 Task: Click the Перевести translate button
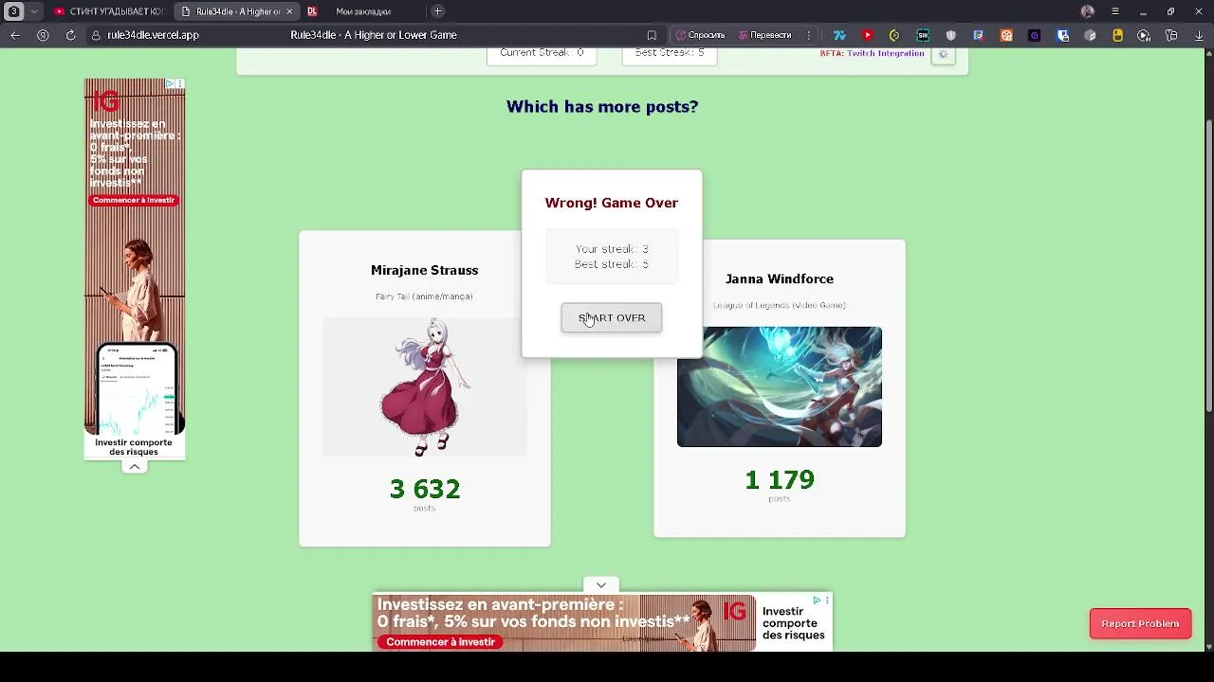pos(764,35)
